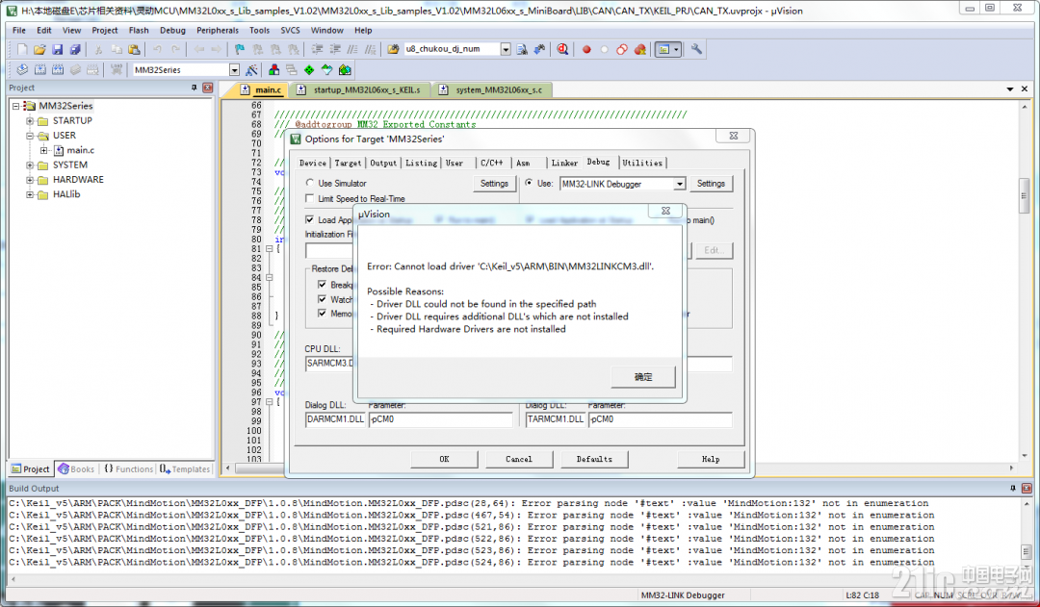Click the Indent selection toolbar icon
Viewport: 1040px width, 607px height.
pos(317,49)
